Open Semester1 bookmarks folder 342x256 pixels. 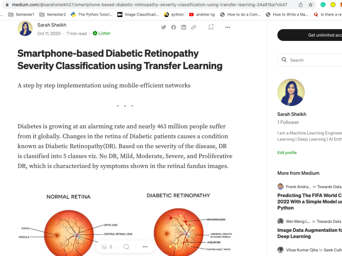click(x=21, y=14)
